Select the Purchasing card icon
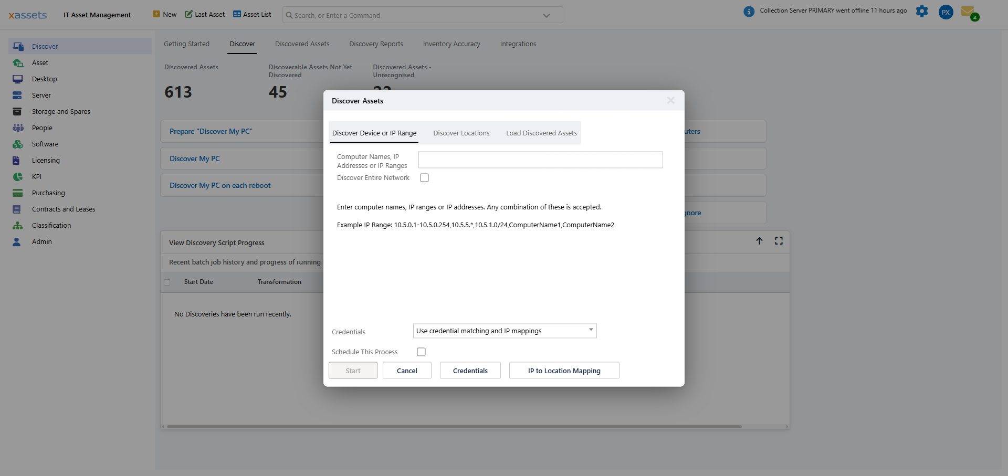Image resolution: width=1008 pixels, height=476 pixels. (18, 193)
